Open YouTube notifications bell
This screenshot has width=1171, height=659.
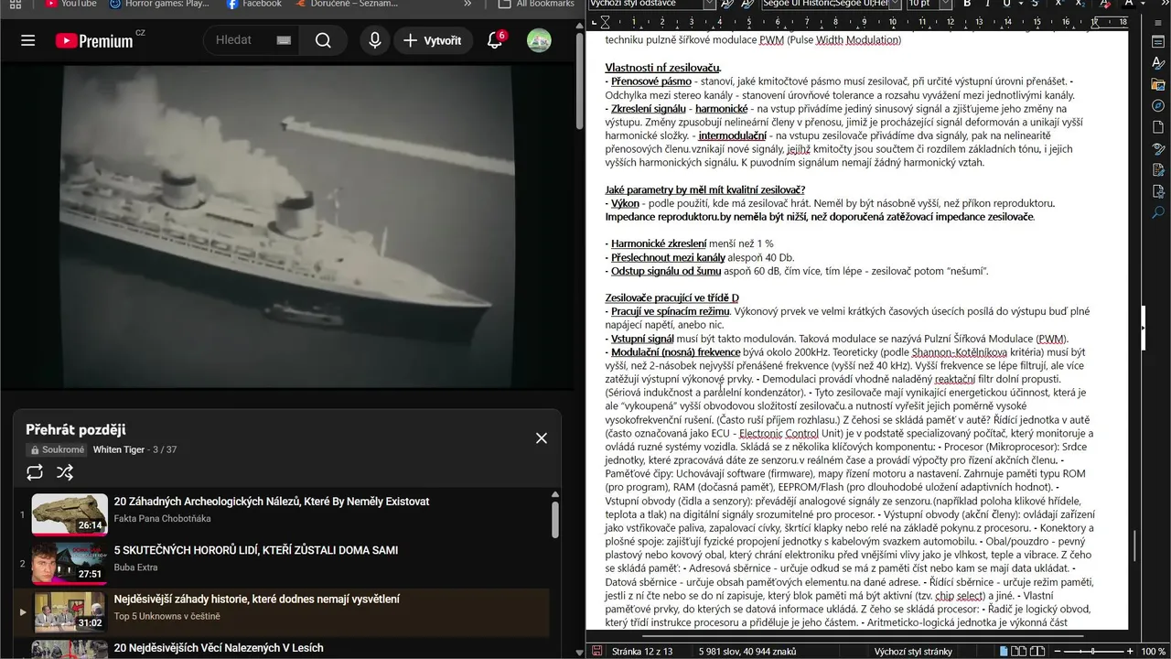pos(495,40)
